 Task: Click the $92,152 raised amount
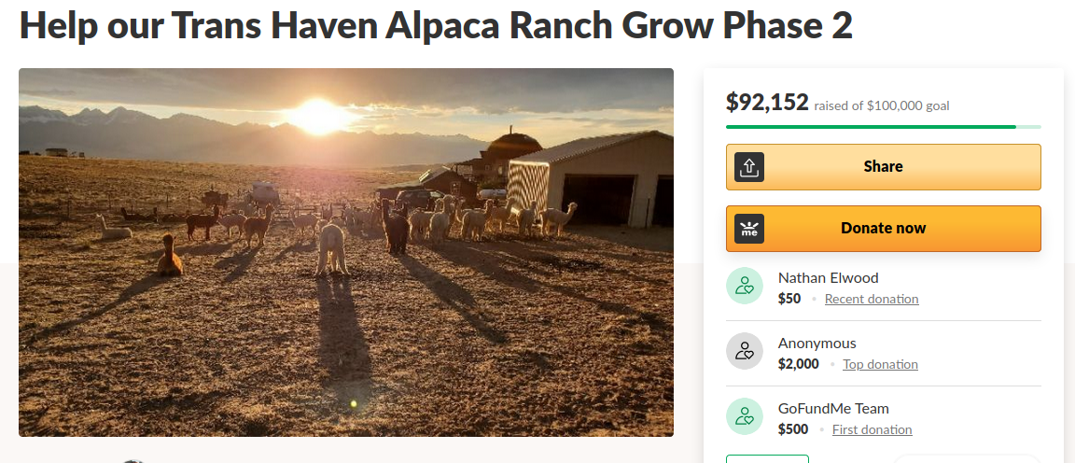767,102
